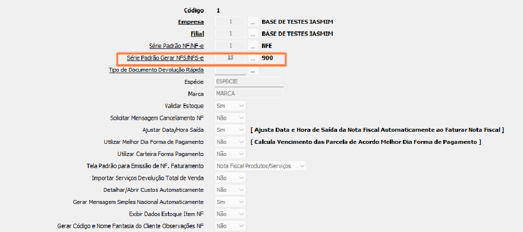
Task: Open Tela Padrão para Emissão de NF dropdown
Action: click(261, 166)
